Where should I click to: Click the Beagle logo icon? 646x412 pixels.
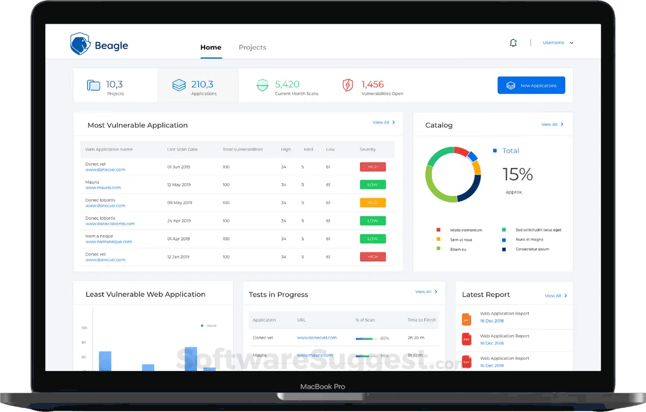pyautogui.click(x=79, y=43)
